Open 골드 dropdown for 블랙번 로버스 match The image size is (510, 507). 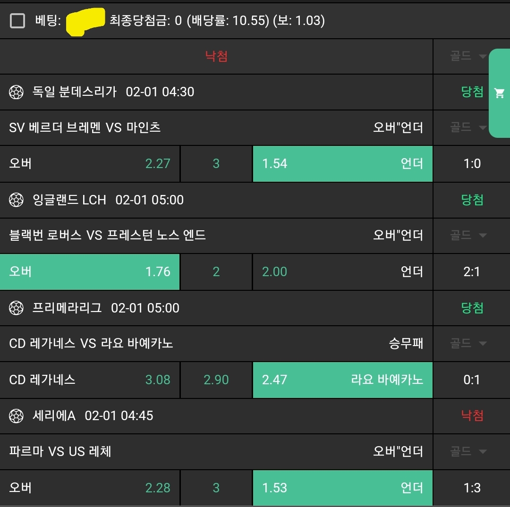pos(467,235)
